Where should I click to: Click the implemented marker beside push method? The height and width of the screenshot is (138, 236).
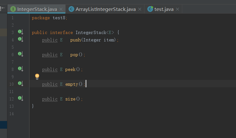tap(20, 39)
